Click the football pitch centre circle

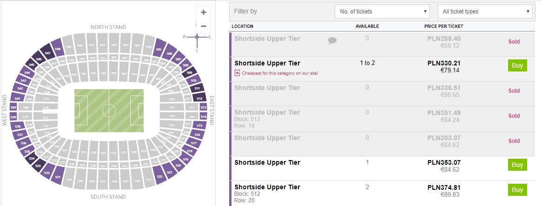(109, 111)
